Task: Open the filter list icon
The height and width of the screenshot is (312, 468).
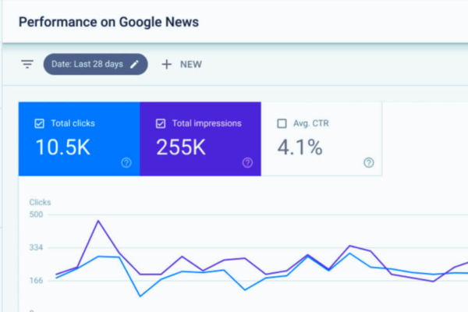Action: 27,64
